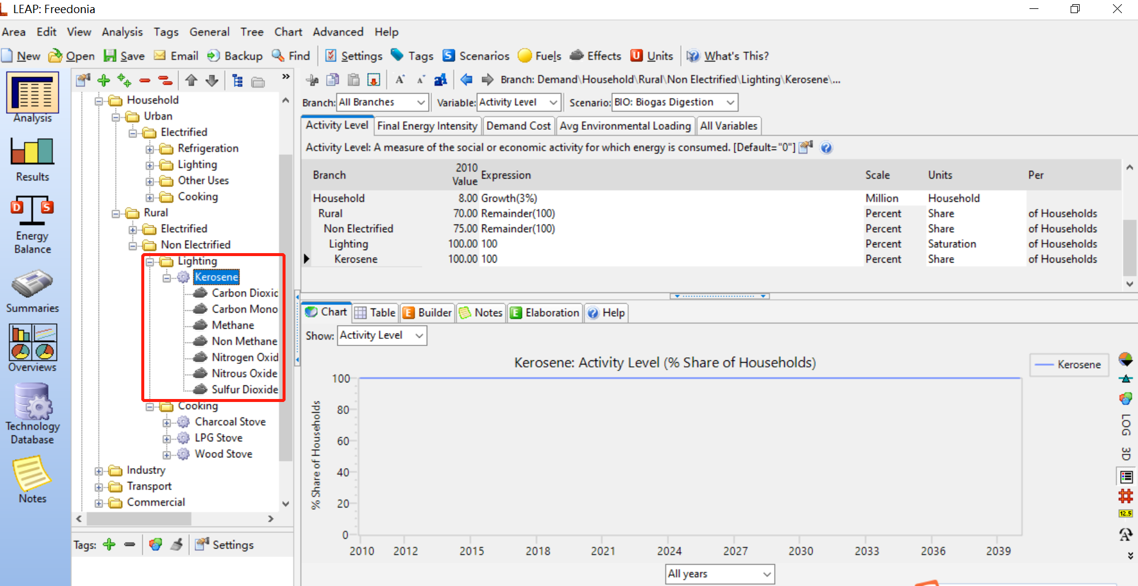Open the Builder tab
Viewport: 1138px width, 586px height.
(427, 313)
